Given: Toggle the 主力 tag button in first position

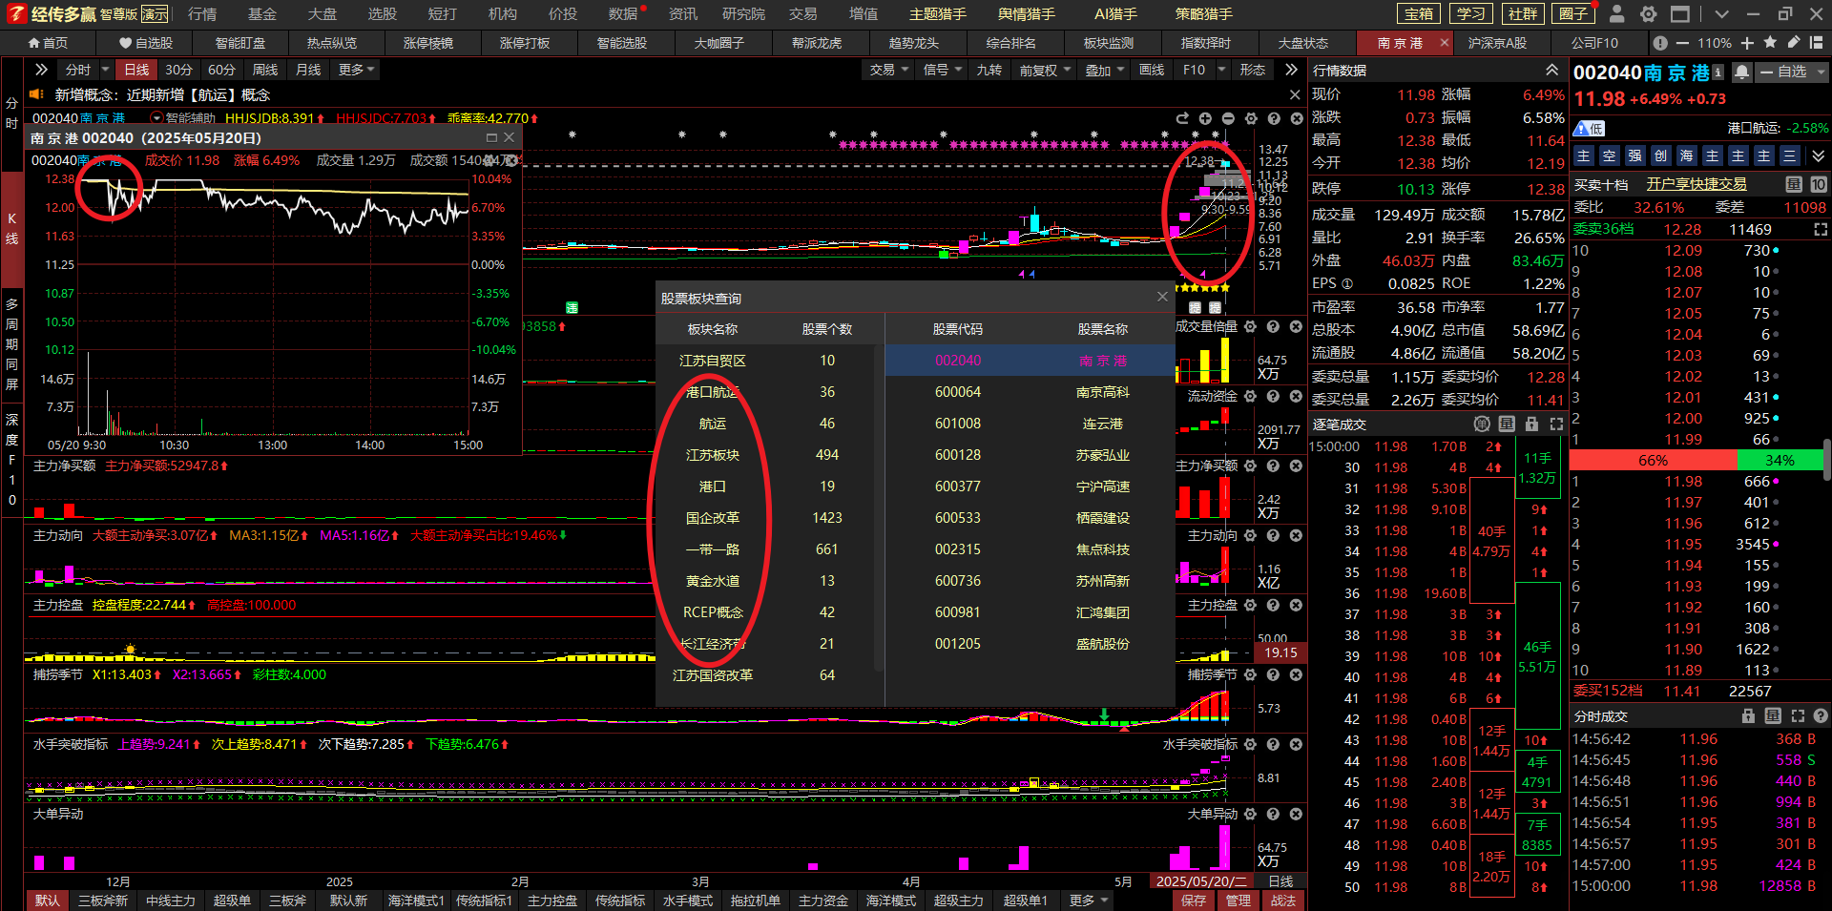Looking at the screenshot, I should coord(1584,155).
